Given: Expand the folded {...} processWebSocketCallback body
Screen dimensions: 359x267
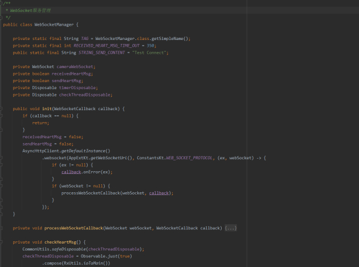Looking at the screenshot, I should (230, 228).
